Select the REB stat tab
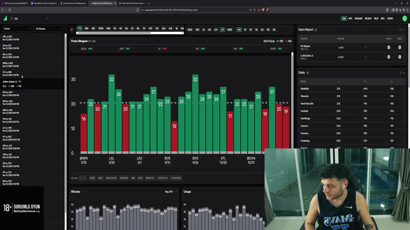410x230 pixels. click(x=86, y=28)
